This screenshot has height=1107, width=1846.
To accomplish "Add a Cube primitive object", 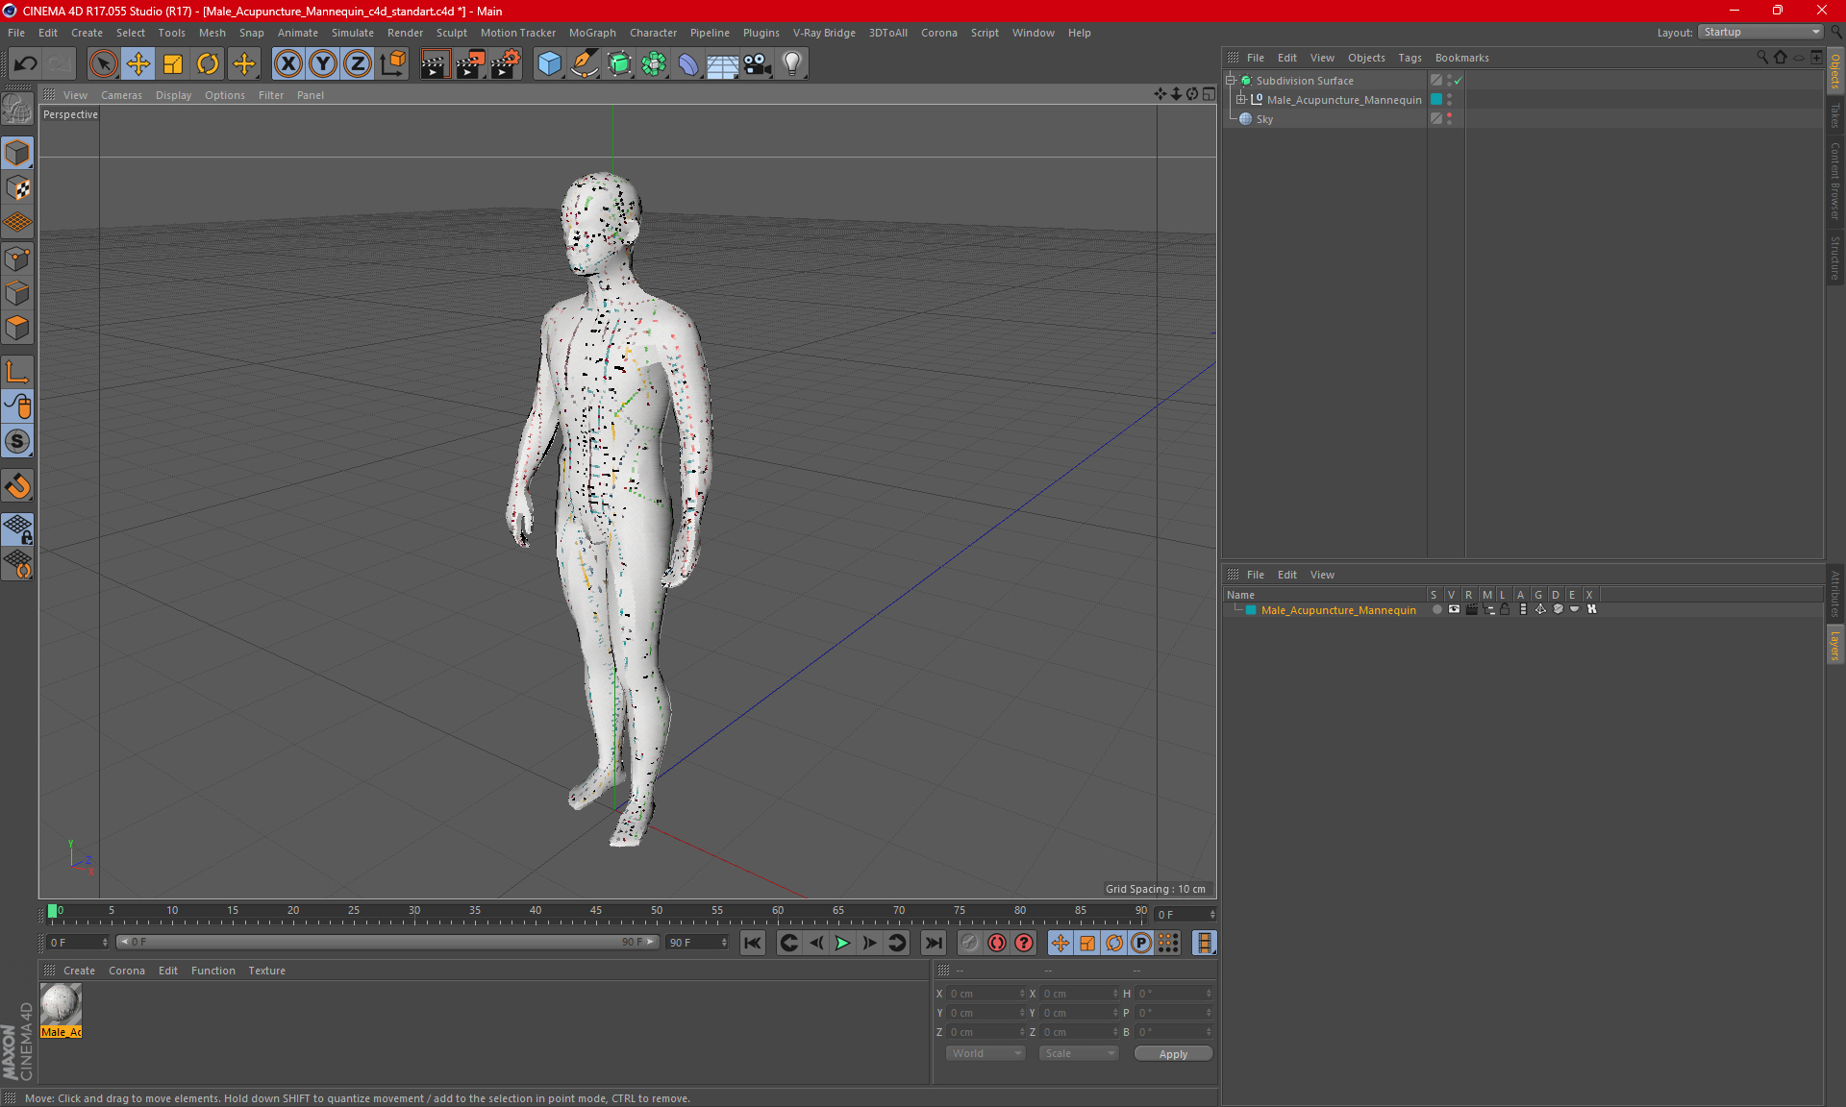I will 549,63.
